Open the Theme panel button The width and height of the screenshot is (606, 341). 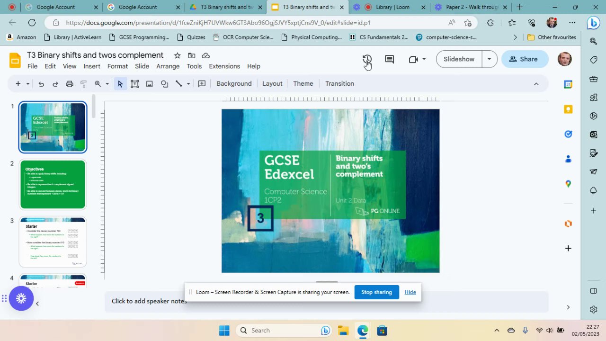point(303,84)
